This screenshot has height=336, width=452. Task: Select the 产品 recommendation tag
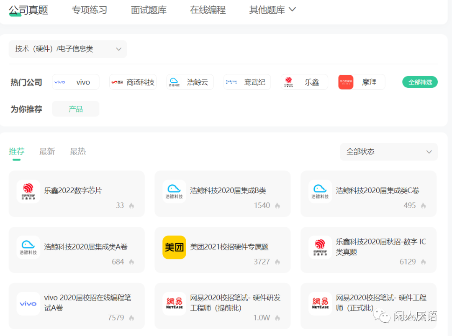[x=75, y=109]
